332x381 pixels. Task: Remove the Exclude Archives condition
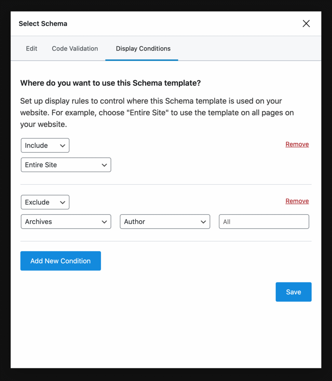click(x=297, y=201)
